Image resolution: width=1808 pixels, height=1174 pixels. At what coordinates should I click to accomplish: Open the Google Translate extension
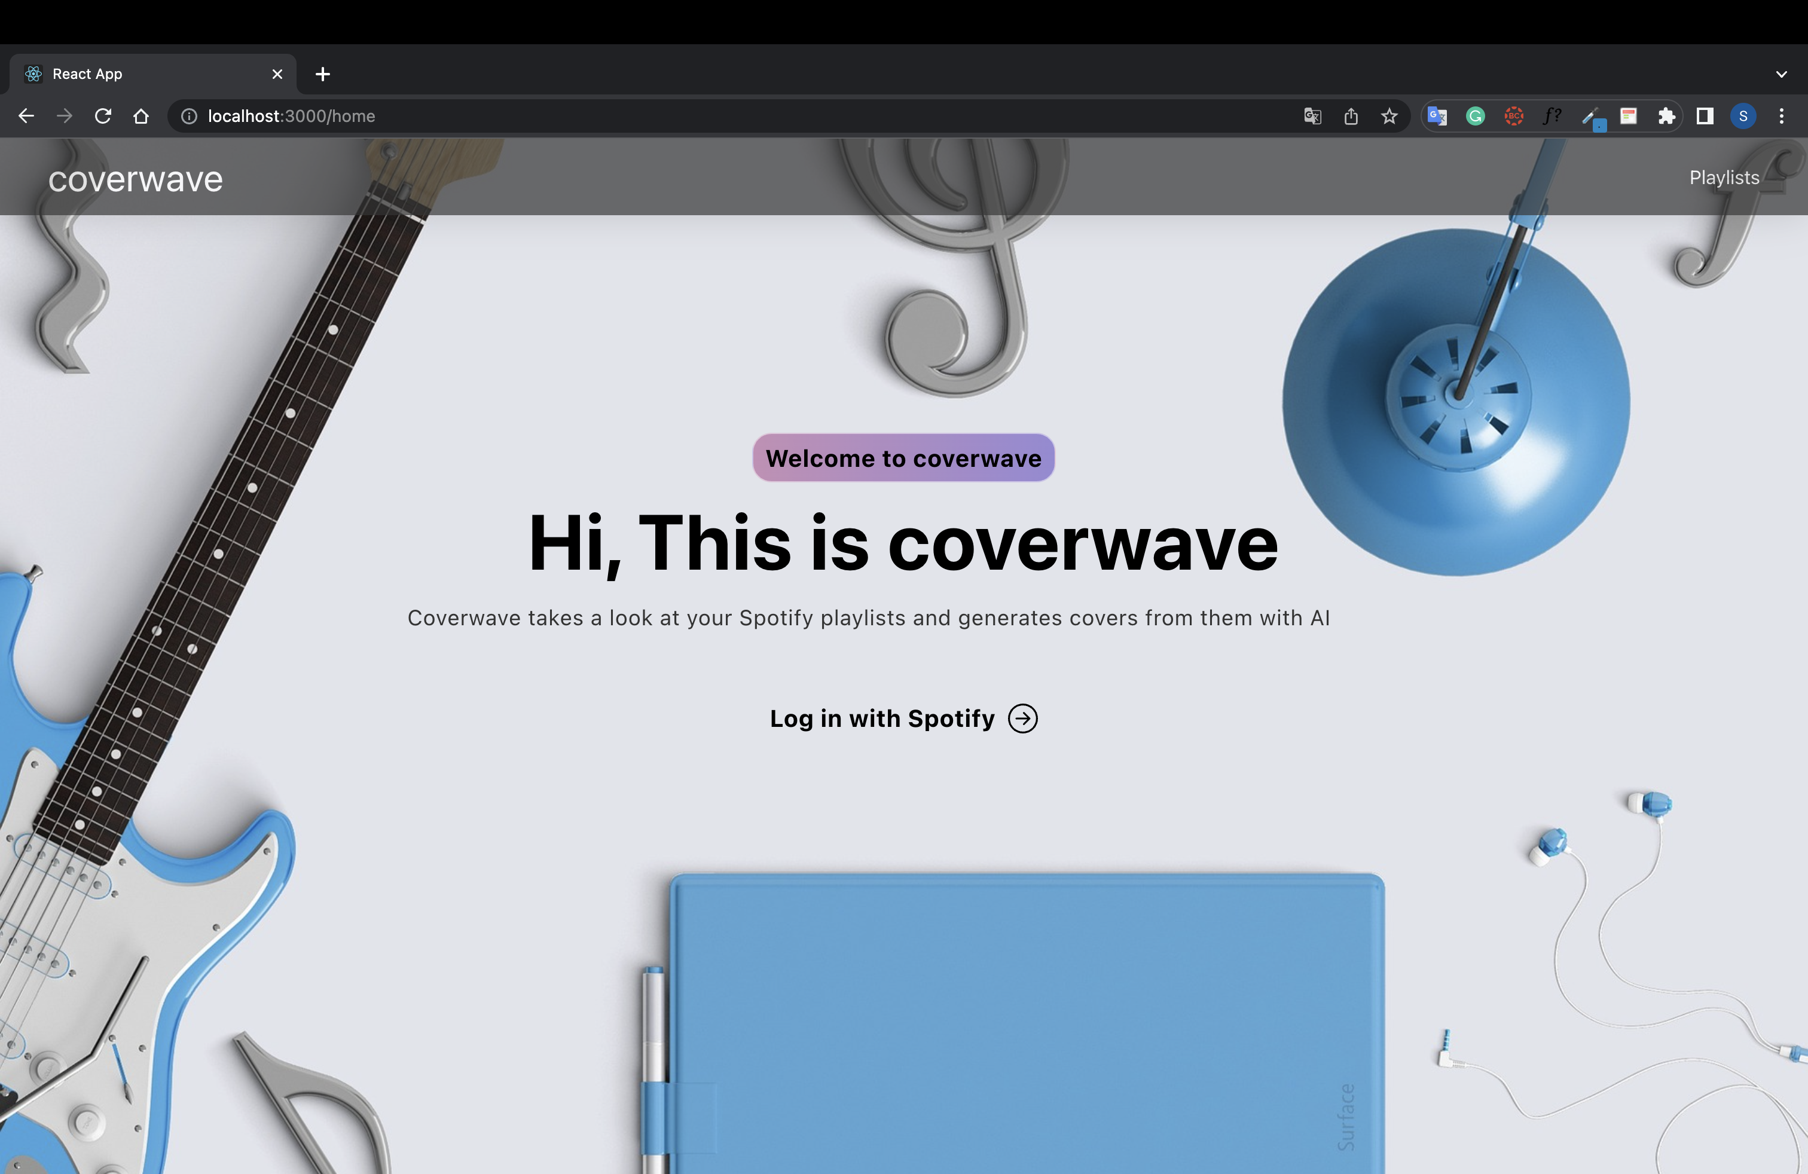coord(1437,116)
